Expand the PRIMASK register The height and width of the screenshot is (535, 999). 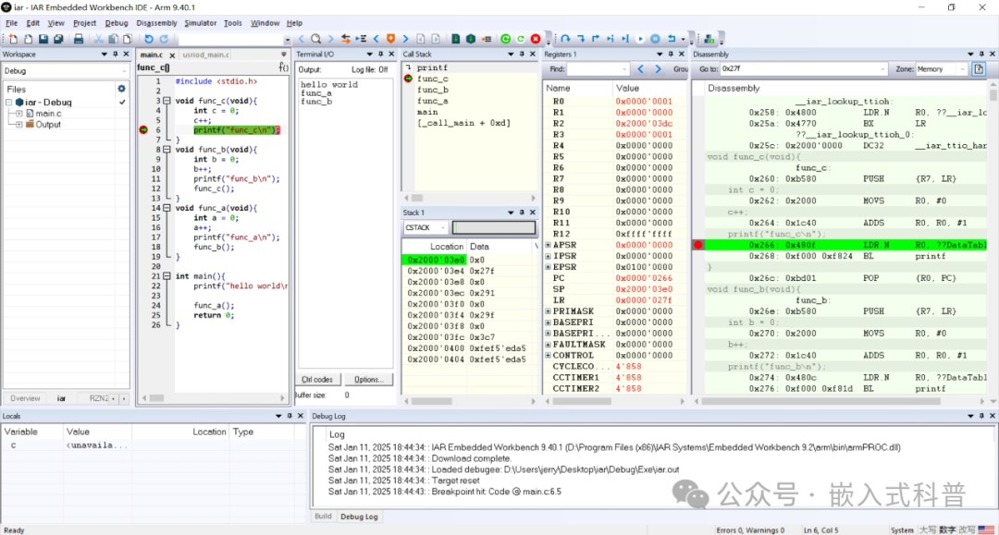tap(548, 311)
